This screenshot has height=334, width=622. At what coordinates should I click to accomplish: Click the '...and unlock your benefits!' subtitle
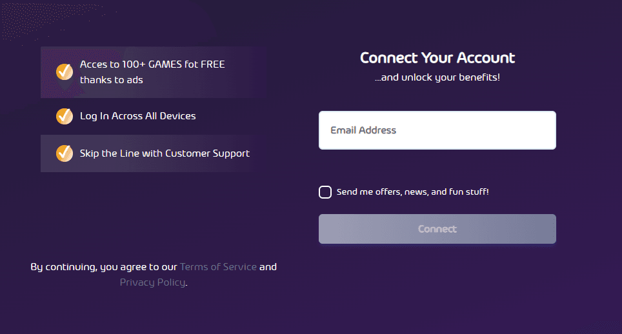coord(437,77)
